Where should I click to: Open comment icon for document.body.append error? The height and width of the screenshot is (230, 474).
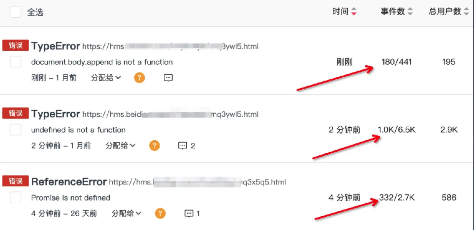coord(168,78)
